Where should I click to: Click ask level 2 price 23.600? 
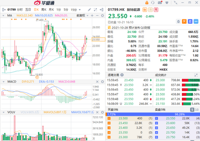tap(171, 123)
